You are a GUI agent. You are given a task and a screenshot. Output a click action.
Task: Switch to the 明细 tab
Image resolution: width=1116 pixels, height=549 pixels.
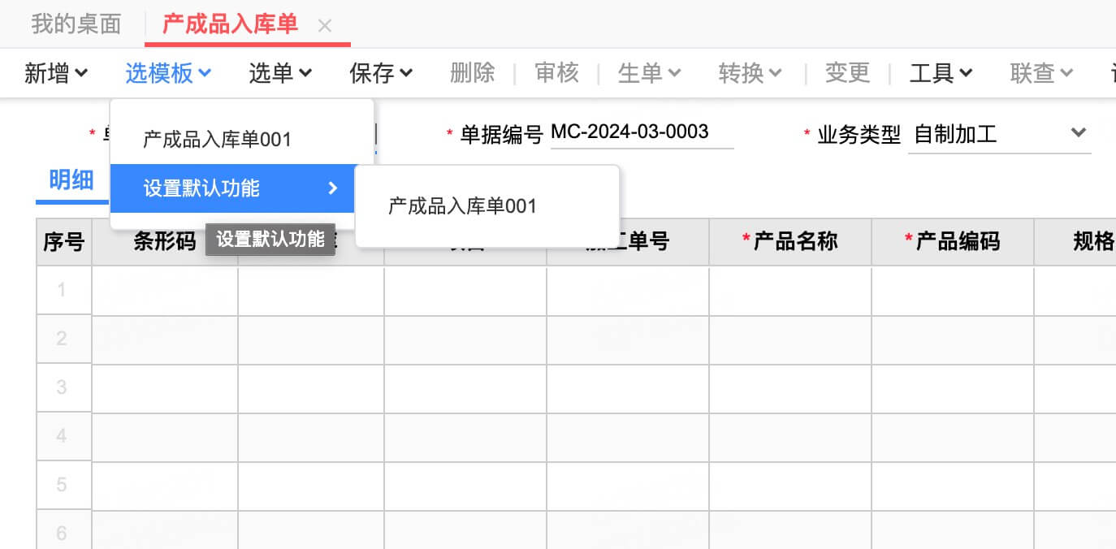pos(71,180)
